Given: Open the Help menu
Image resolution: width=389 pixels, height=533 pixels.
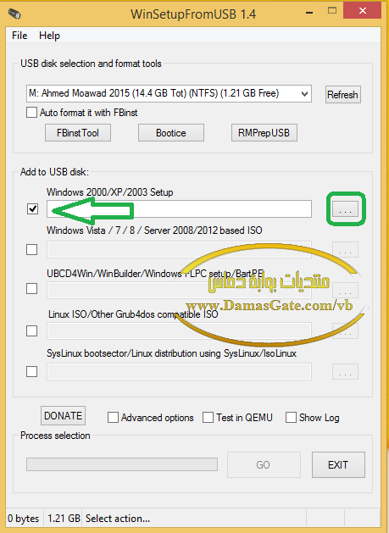Looking at the screenshot, I should click(49, 36).
